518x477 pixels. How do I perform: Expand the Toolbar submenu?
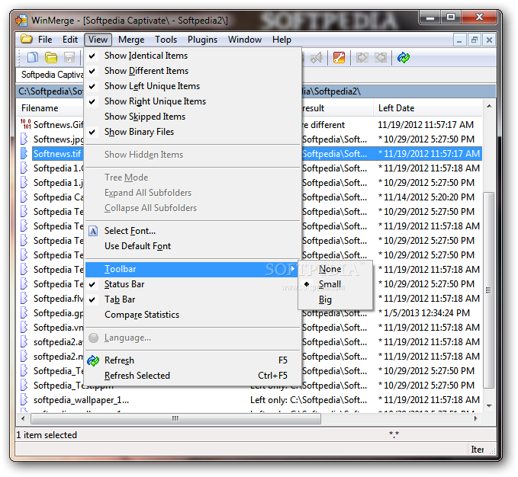191,269
